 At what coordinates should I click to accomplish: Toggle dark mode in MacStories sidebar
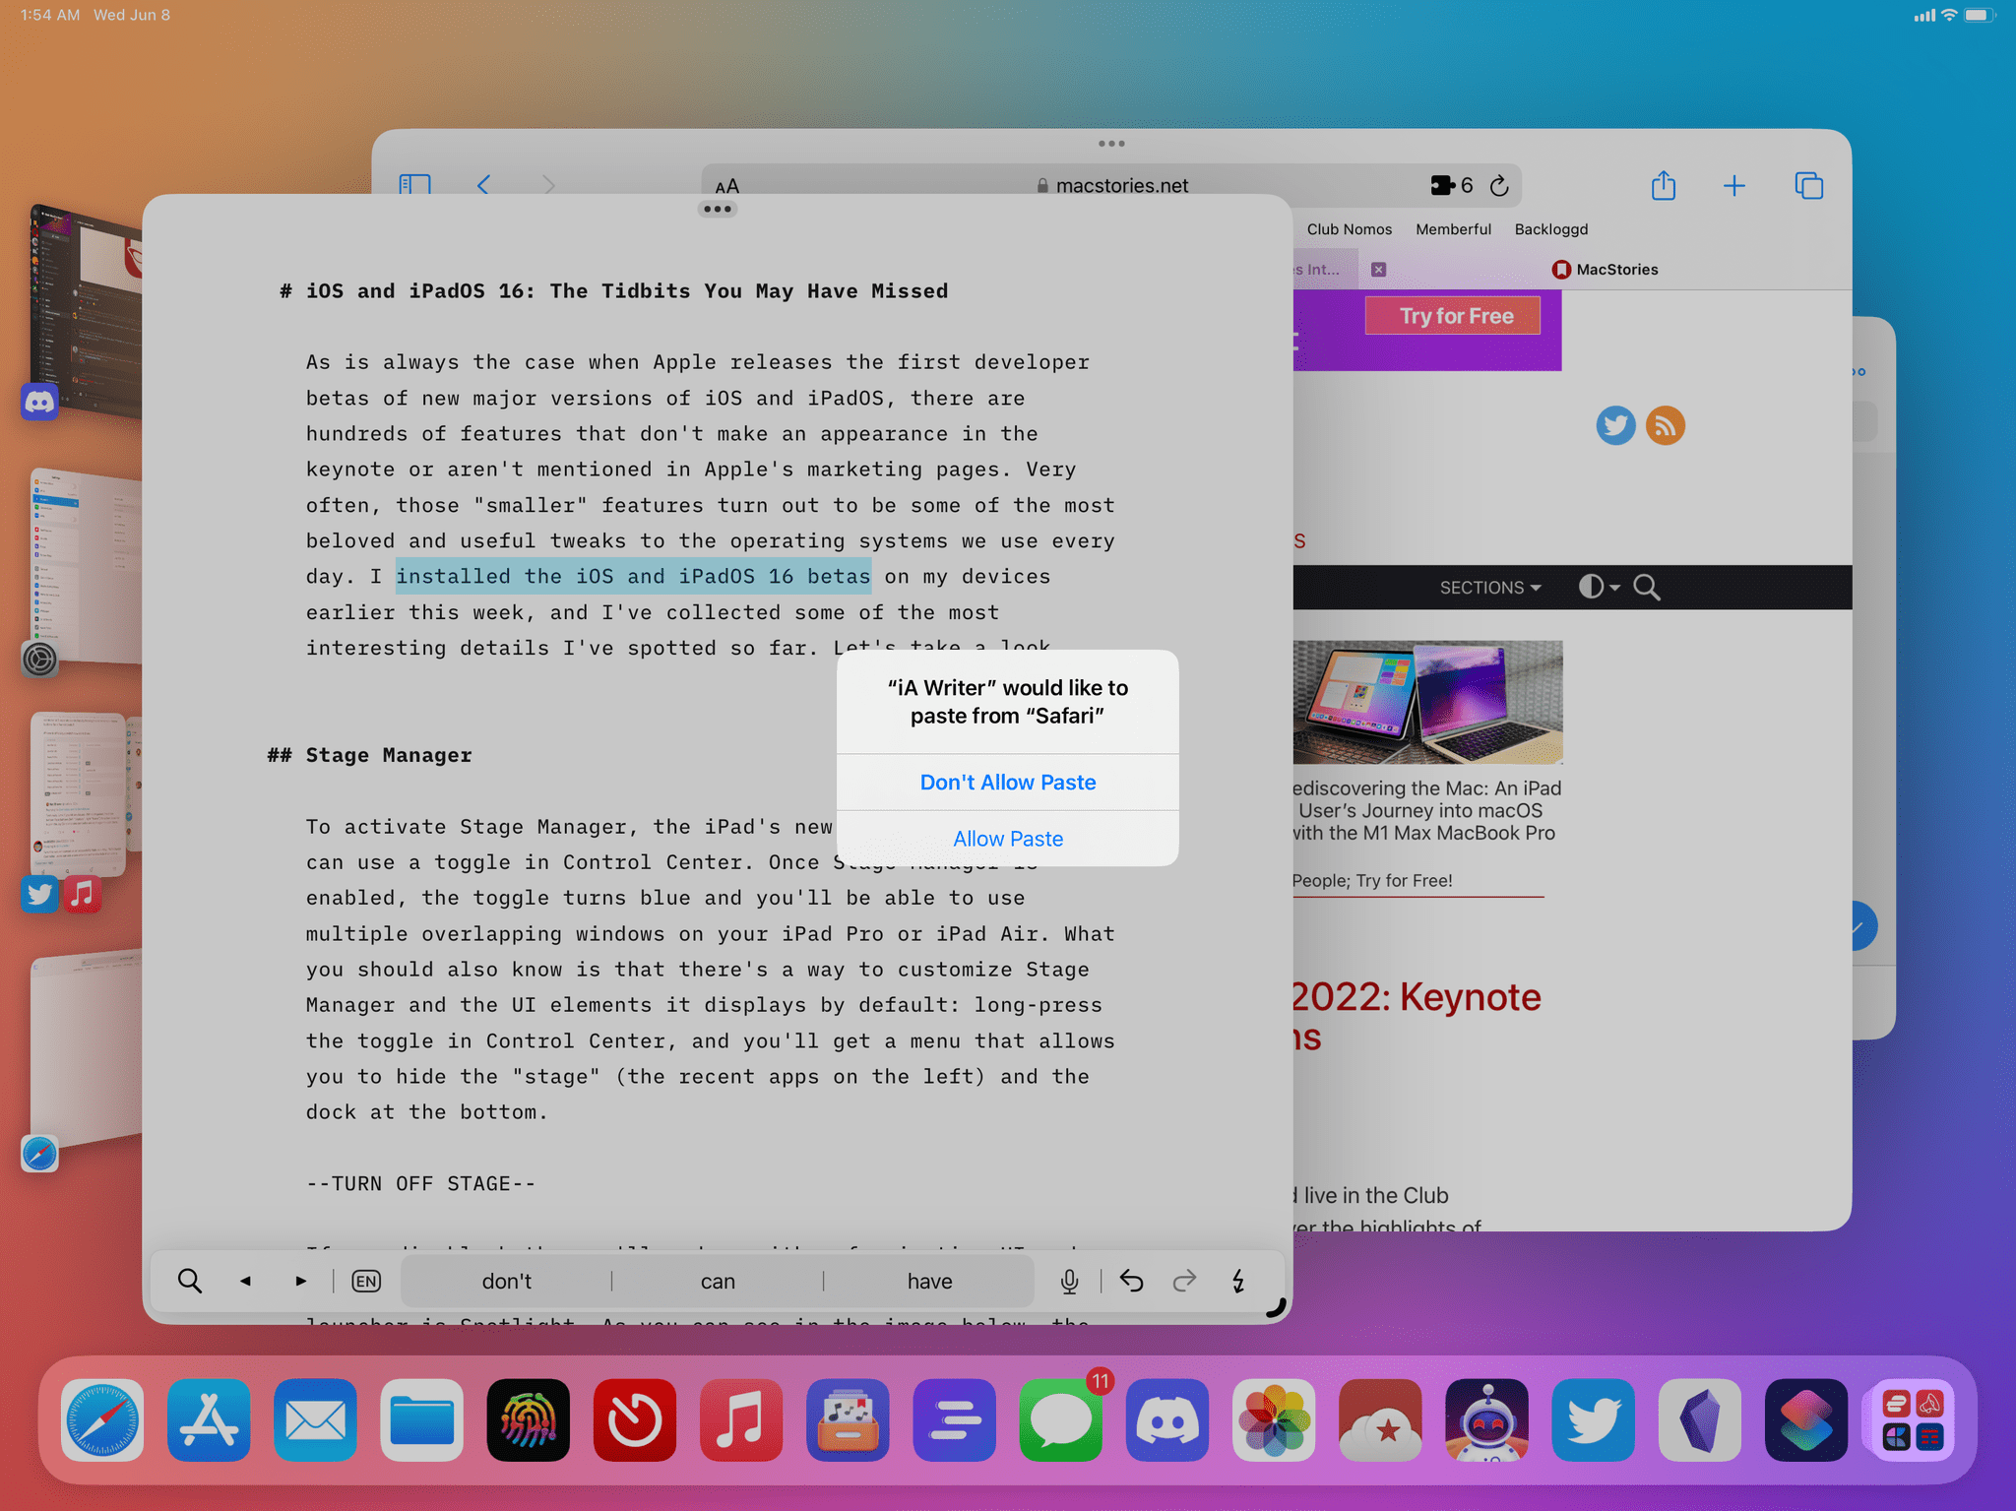point(1592,589)
